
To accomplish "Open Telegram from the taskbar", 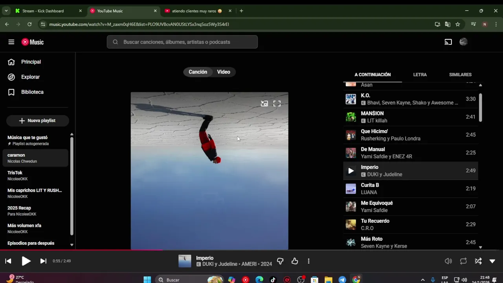I will click(342, 279).
